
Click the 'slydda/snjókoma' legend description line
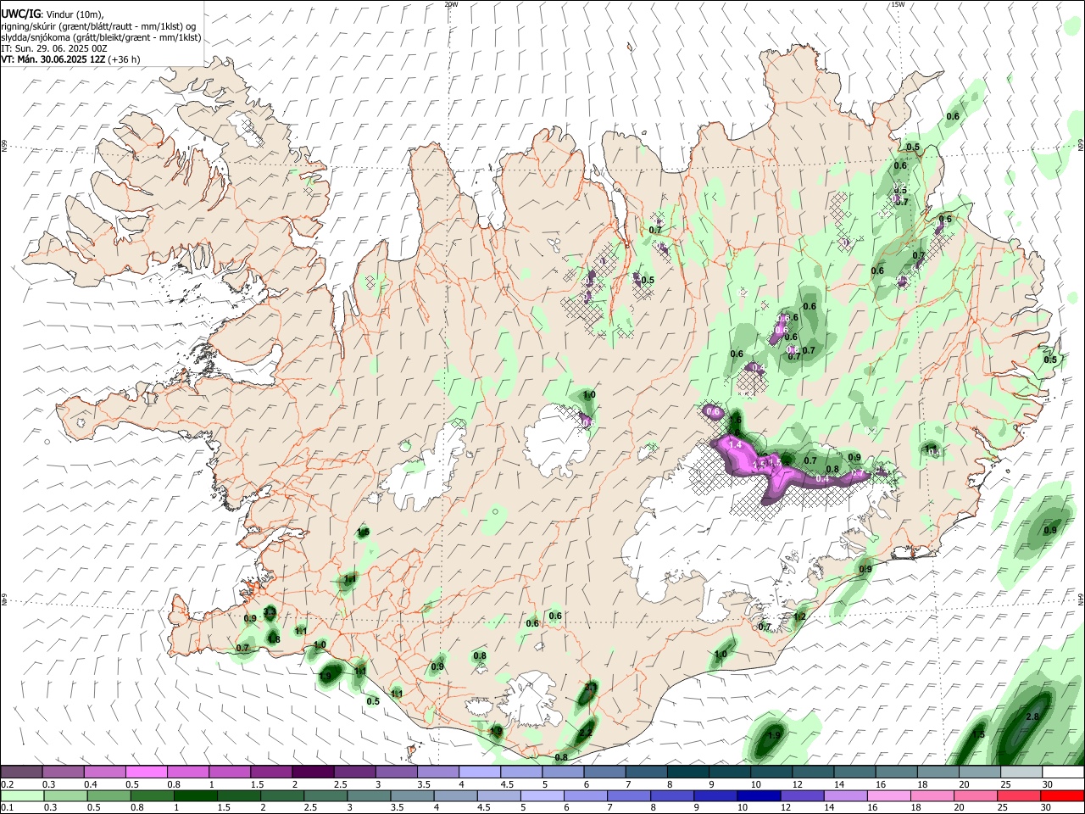tap(101, 37)
